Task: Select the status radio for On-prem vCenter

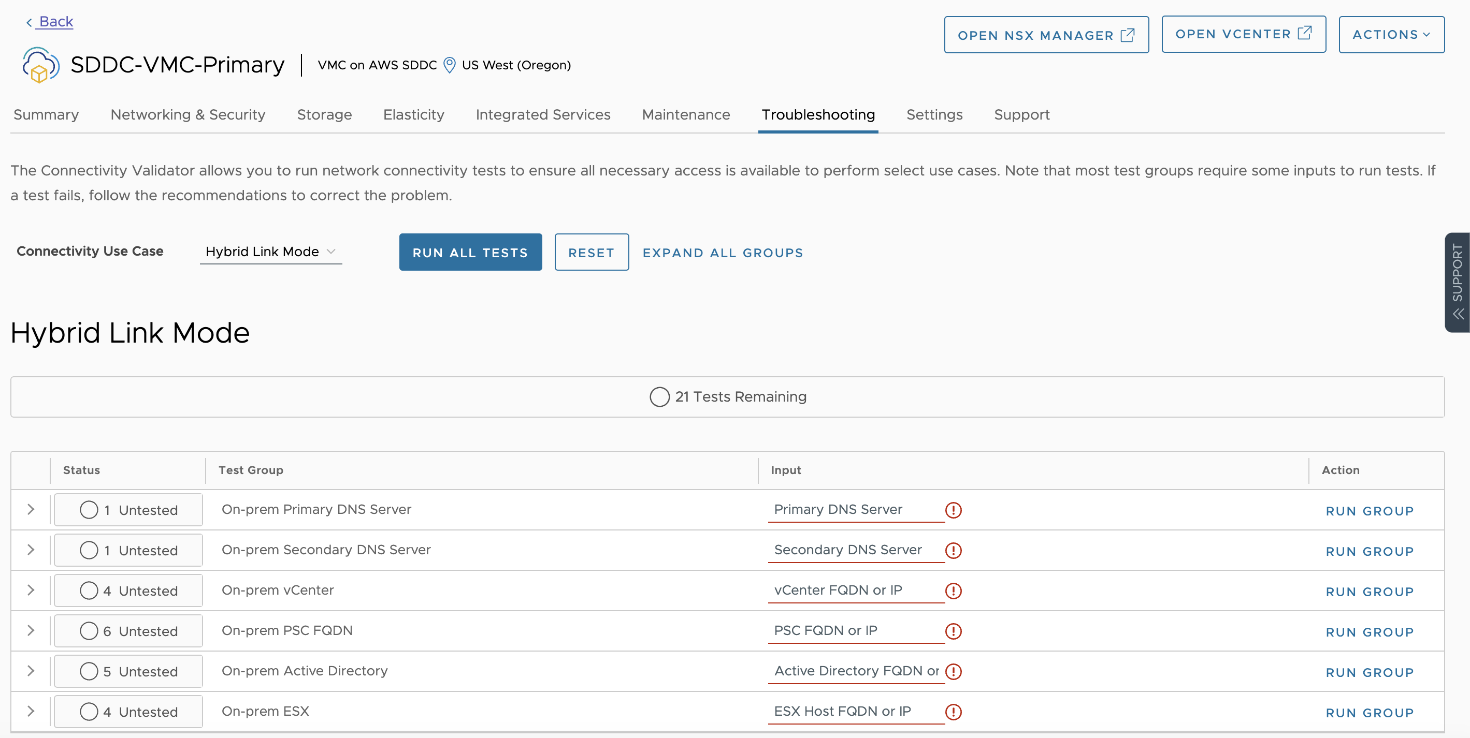Action: click(89, 591)
